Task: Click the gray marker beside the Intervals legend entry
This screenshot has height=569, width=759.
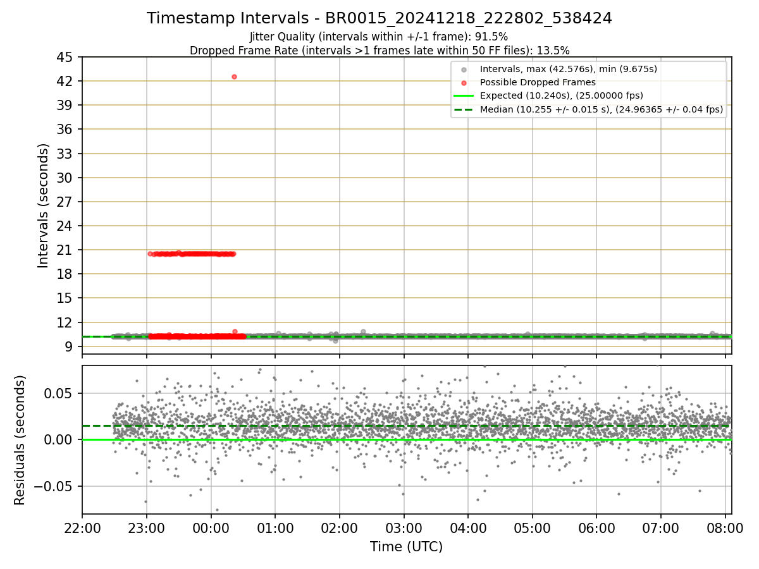Action: (x=464, y=70)
